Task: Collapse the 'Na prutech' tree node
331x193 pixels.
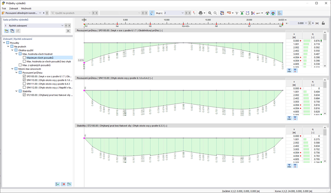Action: (8, 47)
